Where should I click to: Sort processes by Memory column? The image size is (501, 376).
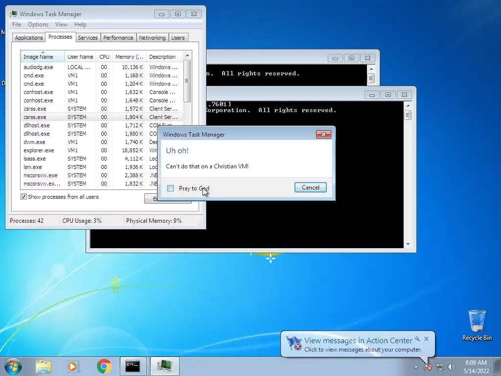click(x=129, y=57)
